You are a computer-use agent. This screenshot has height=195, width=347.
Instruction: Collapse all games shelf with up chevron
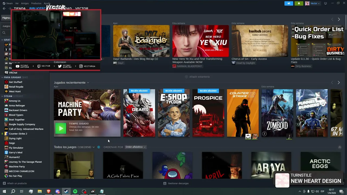pos(340,147)
